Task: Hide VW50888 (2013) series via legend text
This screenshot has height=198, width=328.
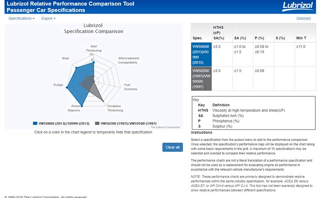Action: tap(64, 123)
